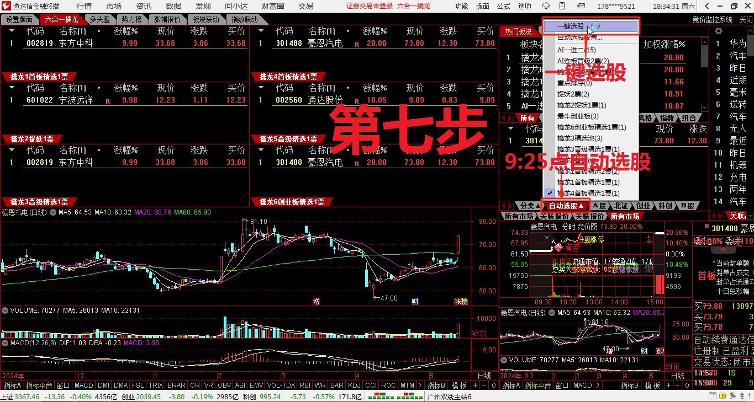Open the 问小达 menu in the top menu bar
Screen dimensions: 754x402
pyautogui.click(x=235, y=7)
